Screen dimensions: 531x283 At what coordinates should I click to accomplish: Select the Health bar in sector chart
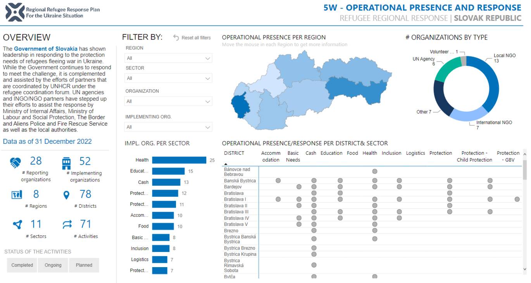179,160
